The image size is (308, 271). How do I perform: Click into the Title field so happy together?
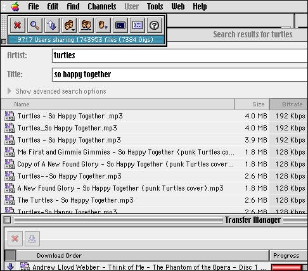pos(180,75)
